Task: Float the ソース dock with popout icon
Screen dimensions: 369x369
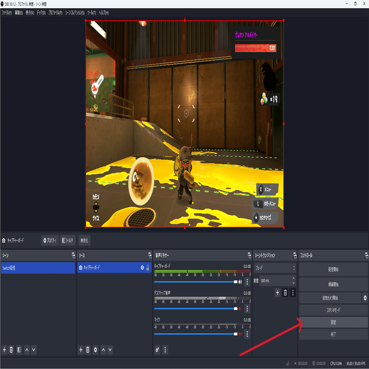Action: click(150, 255)
